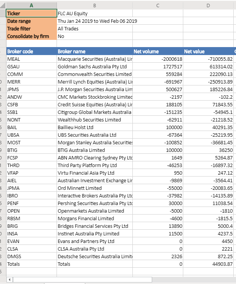Click net value 222090.13 cell
236x284 pixels.
(208, 74)
